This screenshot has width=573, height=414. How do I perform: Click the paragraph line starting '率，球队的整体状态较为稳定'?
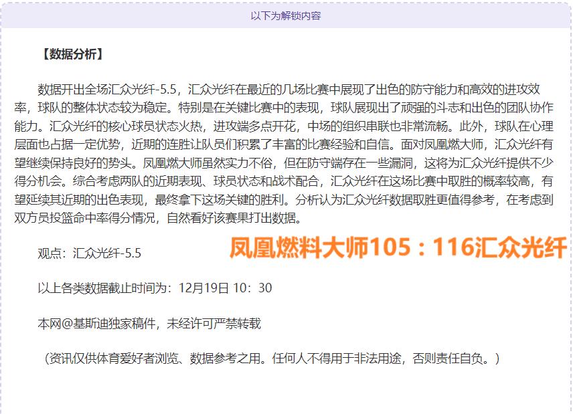point(284,108)
